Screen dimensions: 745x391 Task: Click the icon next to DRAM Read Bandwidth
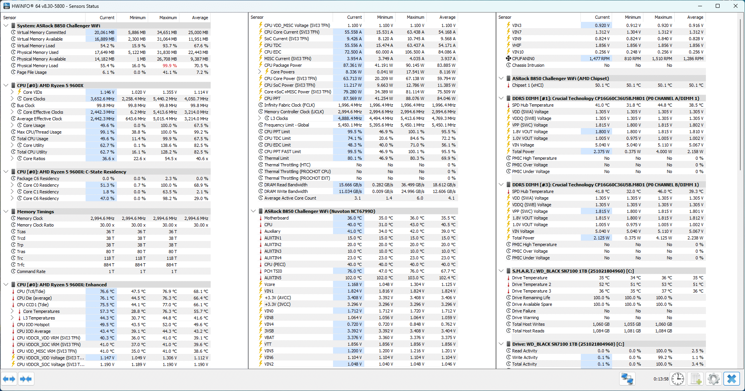point(261,185)
